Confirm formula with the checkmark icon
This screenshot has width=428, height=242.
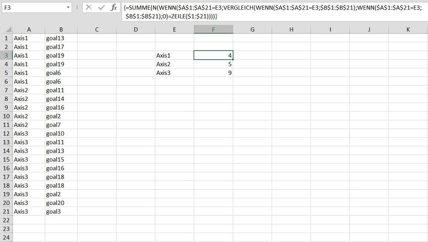click(101, 7)
